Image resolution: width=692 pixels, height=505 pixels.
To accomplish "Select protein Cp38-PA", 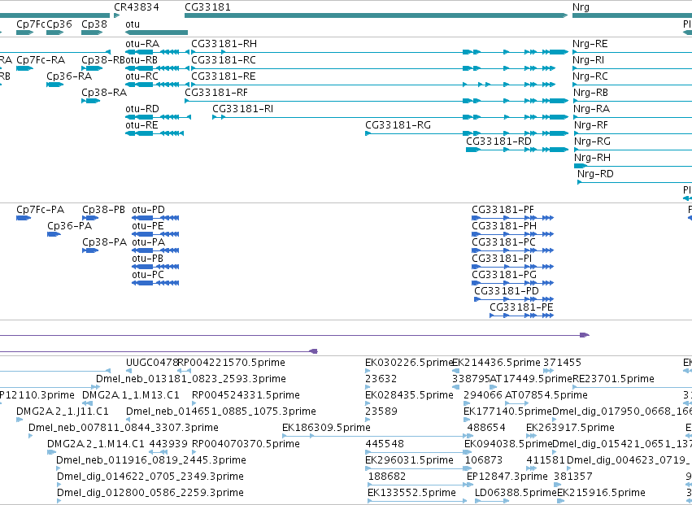I will 105,242.
